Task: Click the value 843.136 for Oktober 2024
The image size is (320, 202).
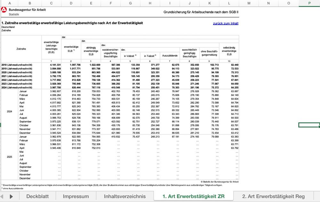Action: pos(76,125)
